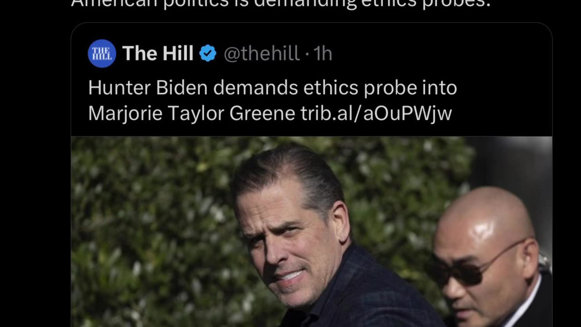
Task: Visit the @thehill handle
Action: 262,54
